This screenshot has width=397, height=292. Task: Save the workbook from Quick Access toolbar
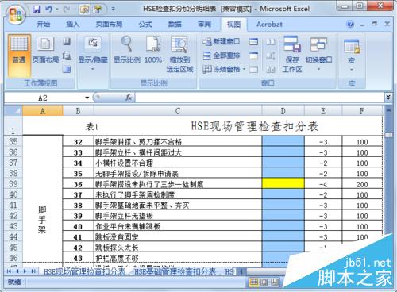click(37, 10)
